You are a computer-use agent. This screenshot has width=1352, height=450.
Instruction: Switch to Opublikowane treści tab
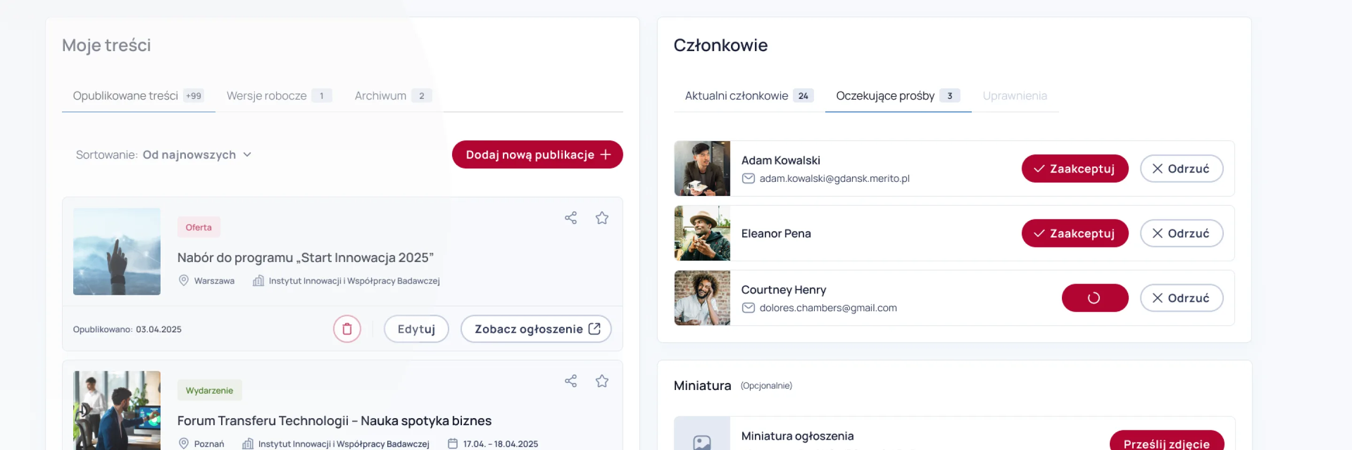coord(138,96)
